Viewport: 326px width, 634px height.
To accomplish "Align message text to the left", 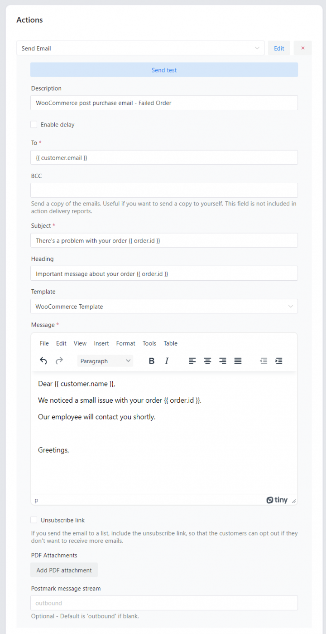I will point(192,361).
